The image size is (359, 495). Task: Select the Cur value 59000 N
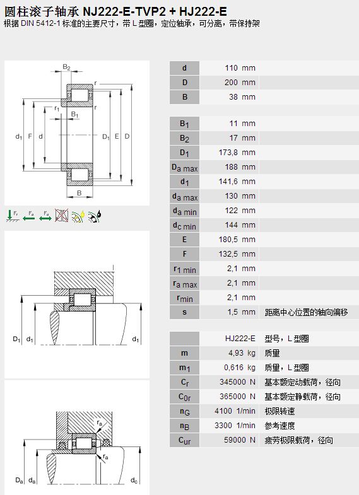click(240, 440)
